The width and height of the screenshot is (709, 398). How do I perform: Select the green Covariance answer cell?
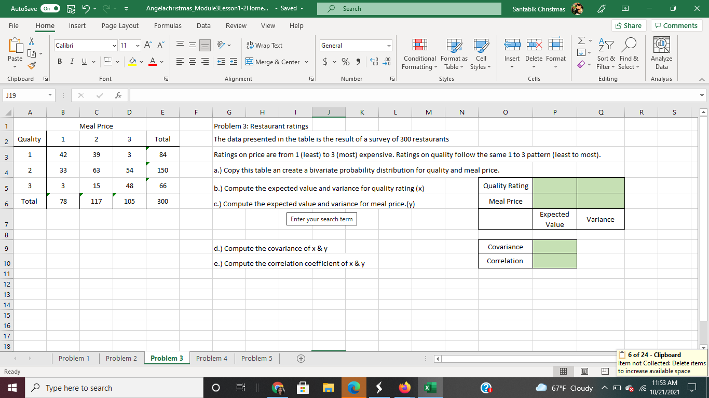coord(554,247)
